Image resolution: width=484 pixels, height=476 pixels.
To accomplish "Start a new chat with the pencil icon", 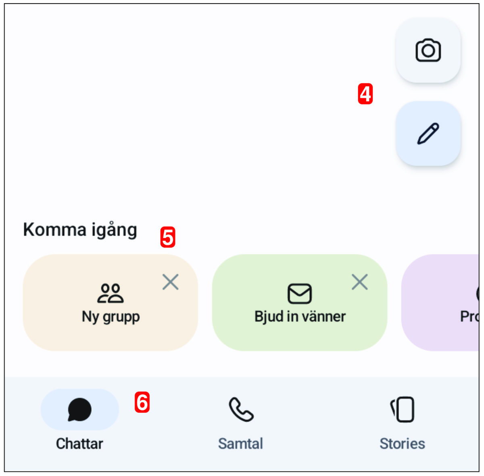I will [428, 133].
